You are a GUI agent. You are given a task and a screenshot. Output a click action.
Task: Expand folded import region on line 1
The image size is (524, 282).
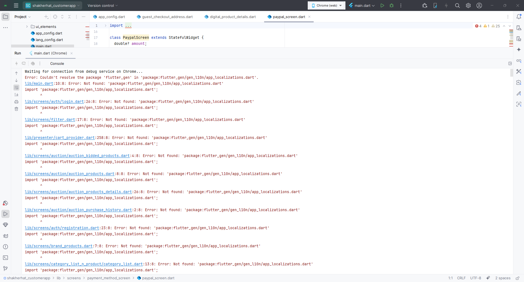pyautogui.click(x=105, y=25)
